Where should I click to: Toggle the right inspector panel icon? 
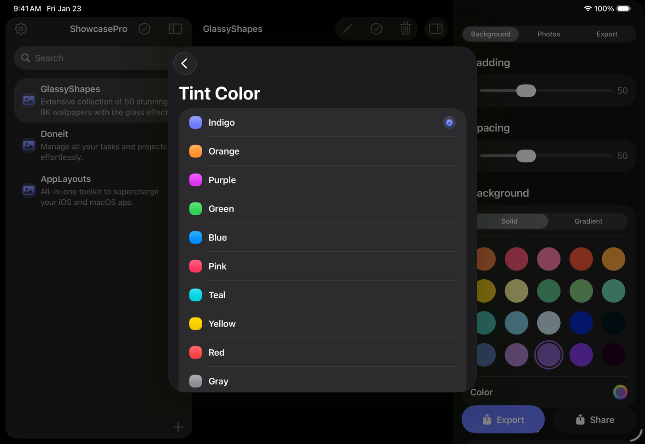click(435, 29)
